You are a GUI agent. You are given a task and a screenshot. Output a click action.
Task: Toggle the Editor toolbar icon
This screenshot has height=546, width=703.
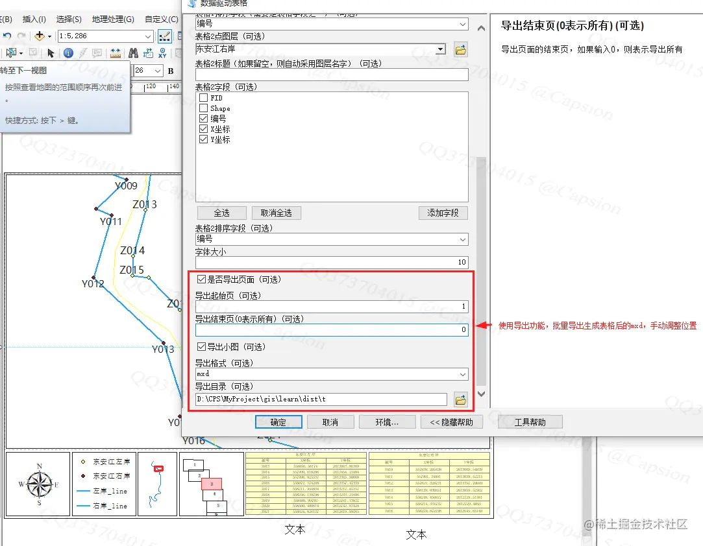164,36
